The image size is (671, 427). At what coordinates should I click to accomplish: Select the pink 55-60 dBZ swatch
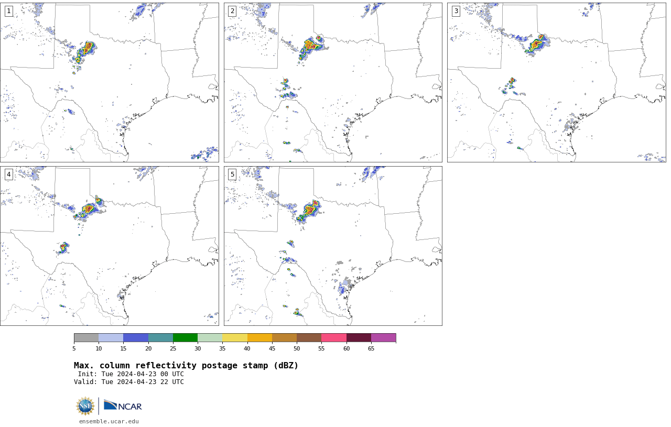[334, 337]
